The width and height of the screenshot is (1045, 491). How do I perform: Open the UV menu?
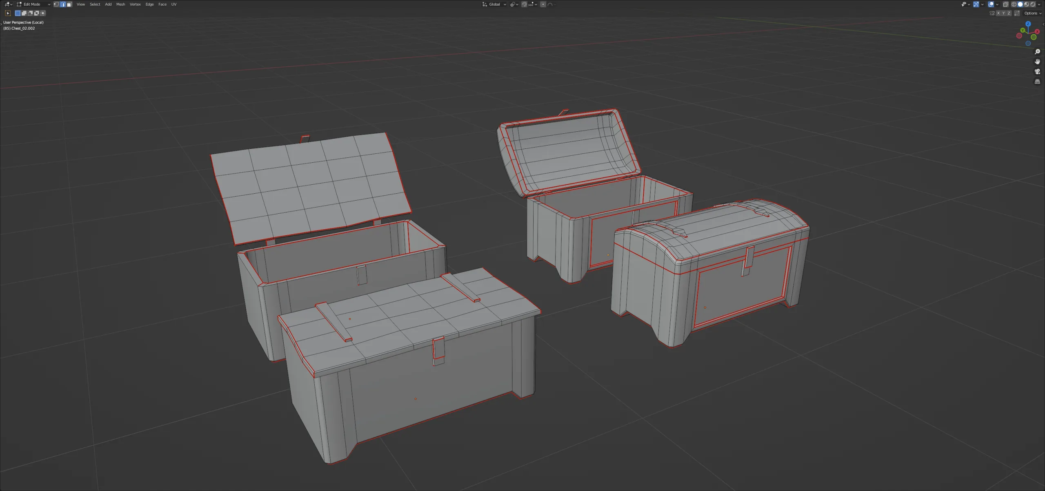173,4
